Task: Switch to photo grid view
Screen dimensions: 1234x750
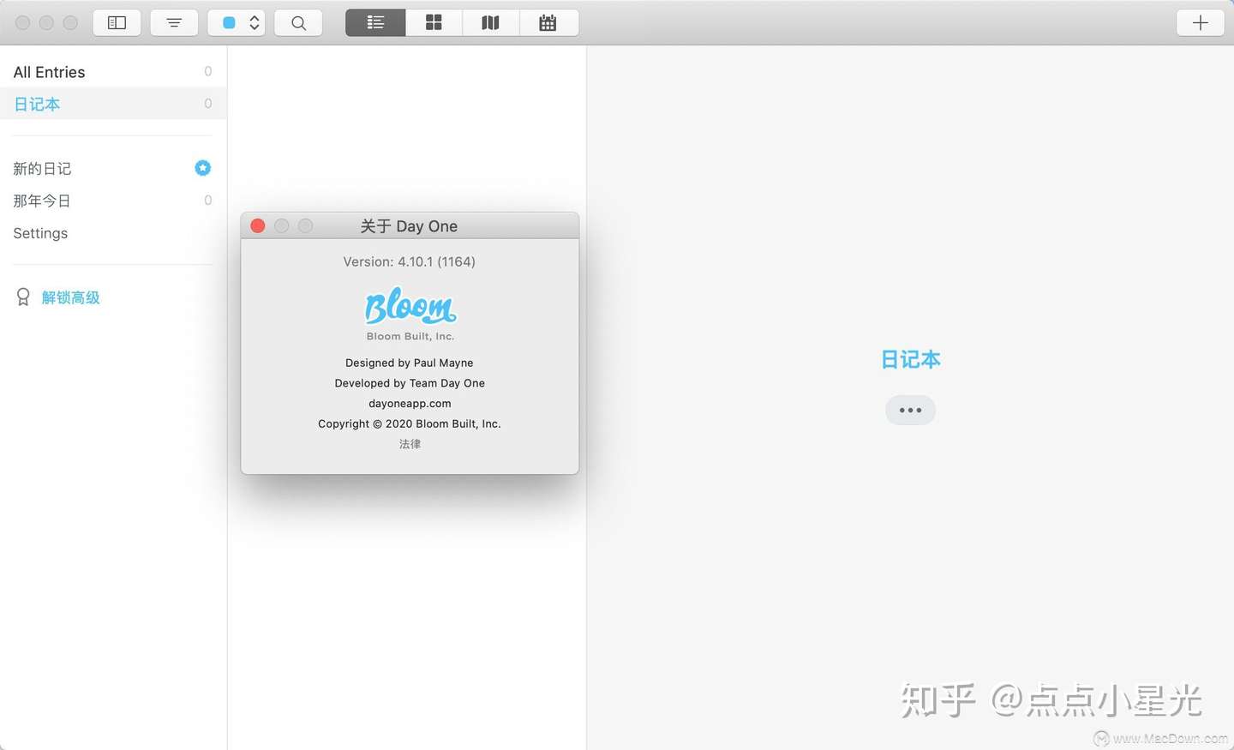Action: (x=434, y=22)
